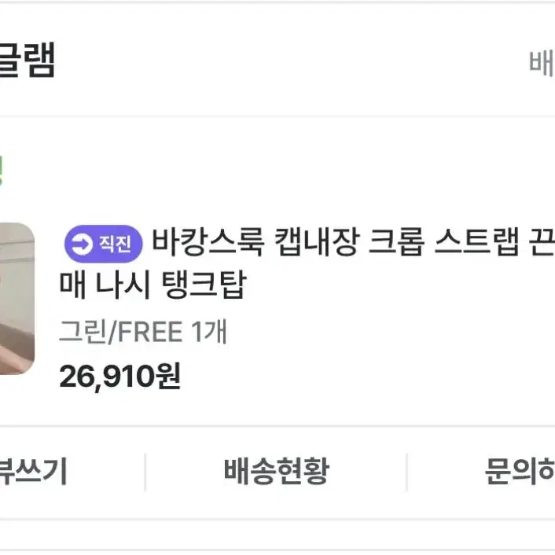The height and width of the screenshot is (555, 555).
Task: Click the arrow icon in the 직진 badge
Action: [x=82, y=244]
